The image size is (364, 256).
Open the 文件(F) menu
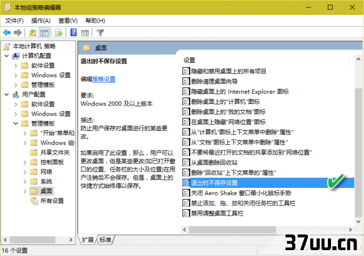pyautogui.click(x=14, y=21)
